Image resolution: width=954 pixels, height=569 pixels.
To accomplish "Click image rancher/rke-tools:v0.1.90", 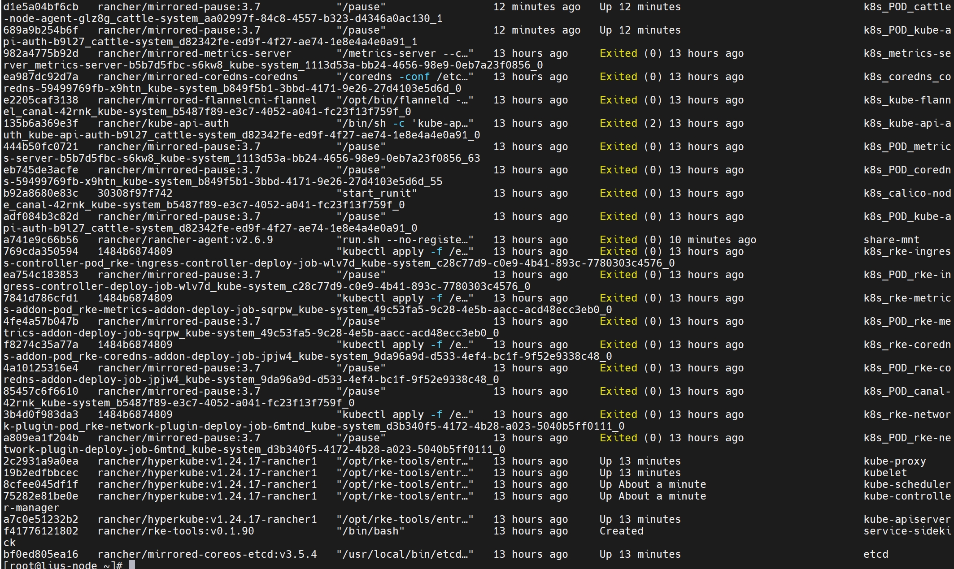I will click(176, 531).
